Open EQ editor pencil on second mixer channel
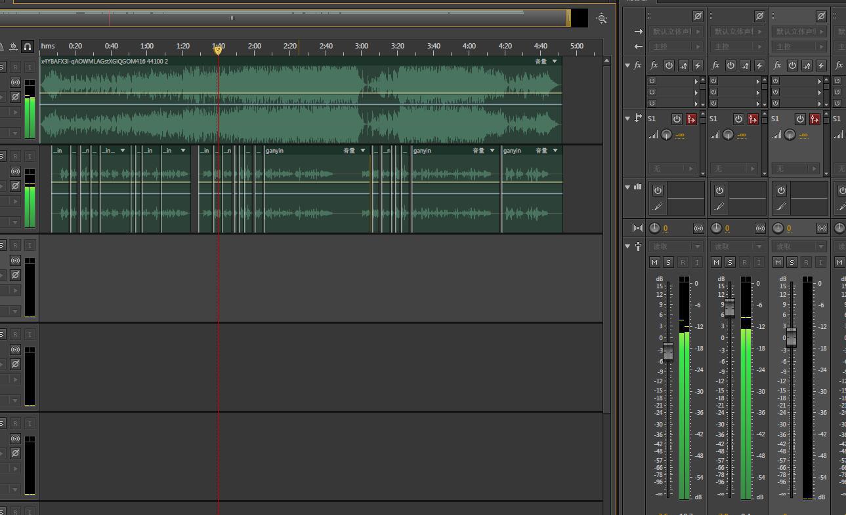 719,206
